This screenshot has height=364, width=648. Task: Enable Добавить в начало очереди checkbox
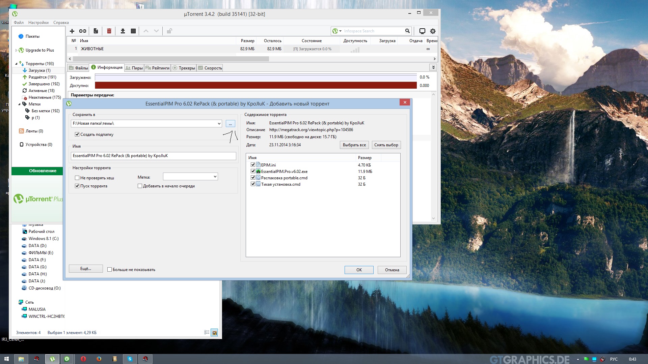coord(140,186)
